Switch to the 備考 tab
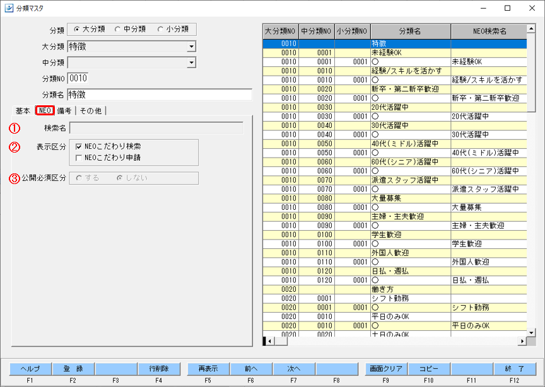Viewport: 545px width, 387px height. pyautogui.click(x=64, y=111)
